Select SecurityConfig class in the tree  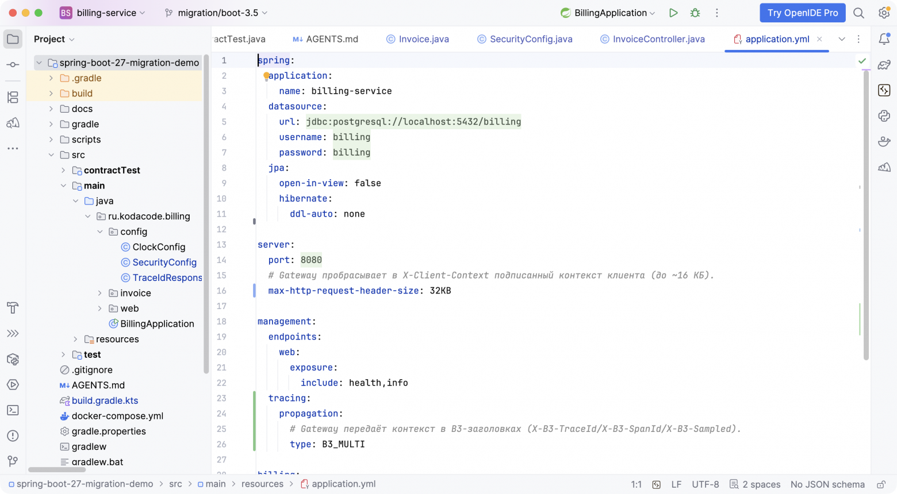pyautogui.click(x=159, y=263)
